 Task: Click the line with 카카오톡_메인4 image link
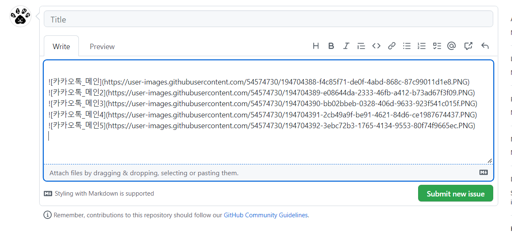coord(263,114)
